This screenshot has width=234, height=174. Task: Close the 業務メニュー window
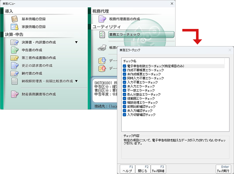pyautogui.click(x=172, y=3)
